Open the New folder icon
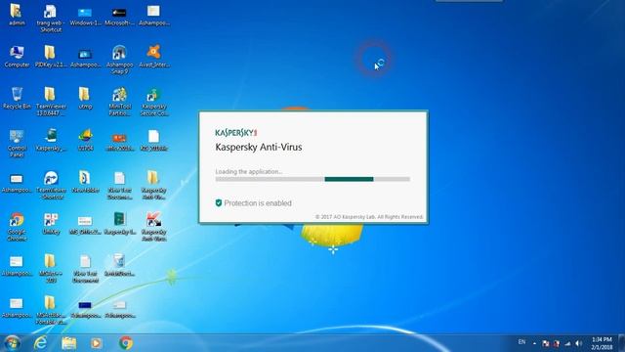 coord(85,182)
